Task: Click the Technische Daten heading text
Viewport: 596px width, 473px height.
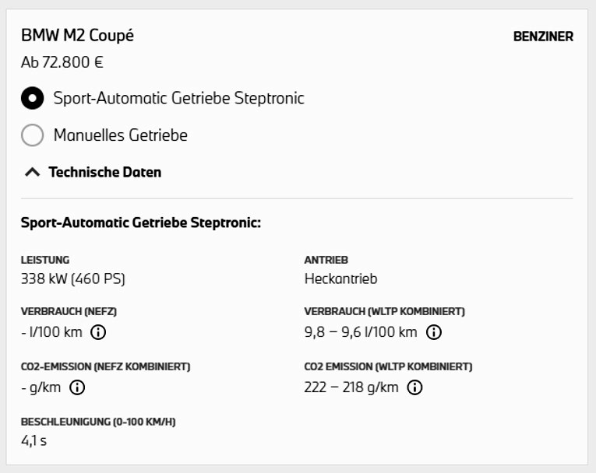Action: (105, 172)
